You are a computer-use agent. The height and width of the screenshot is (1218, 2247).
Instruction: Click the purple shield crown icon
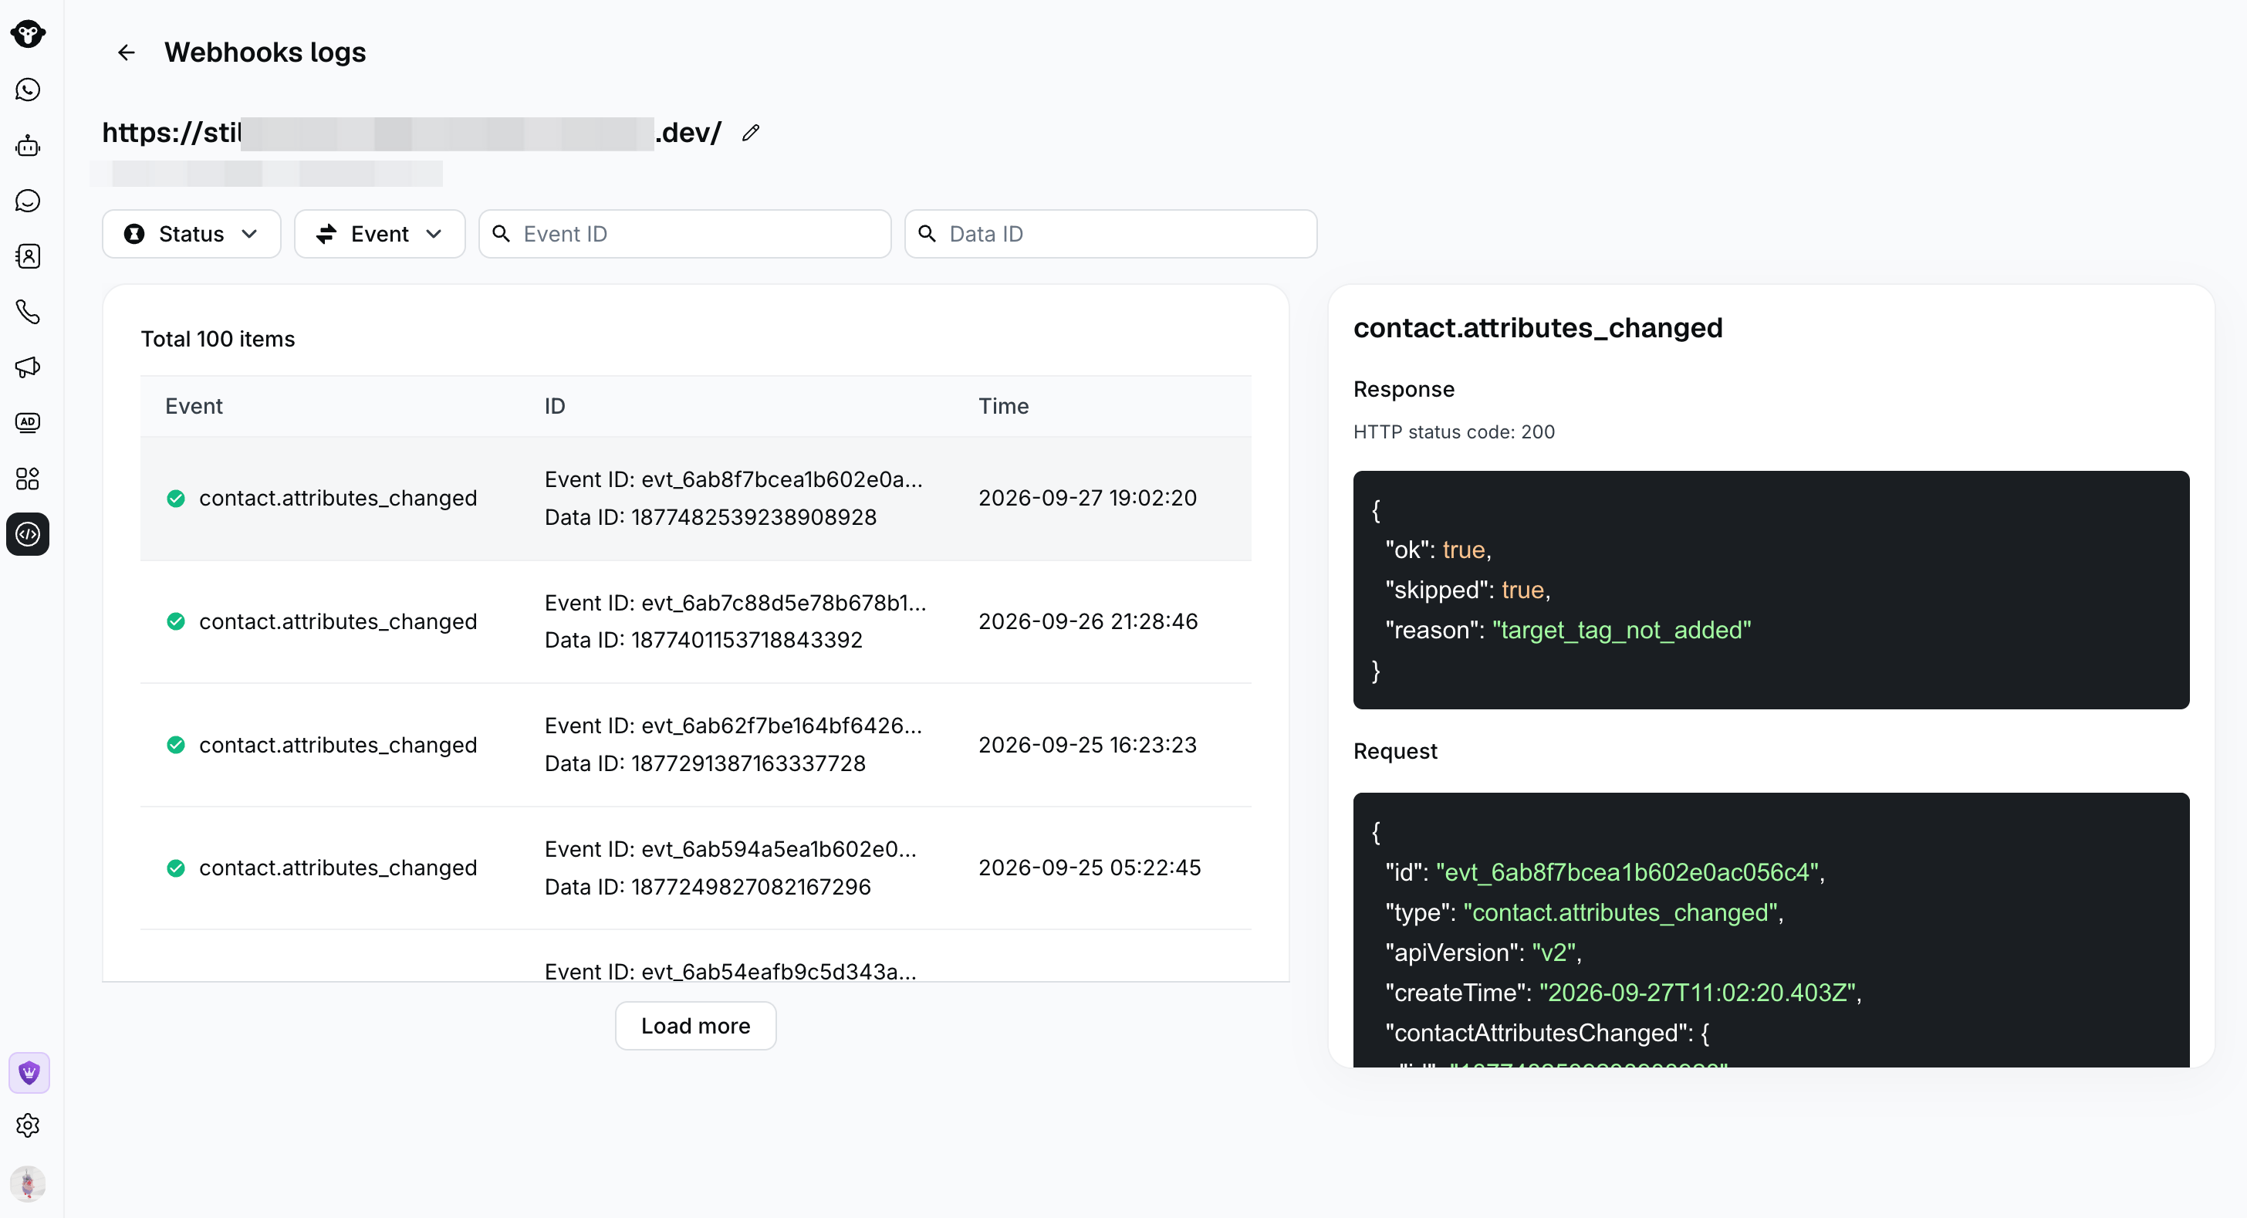29,1072
